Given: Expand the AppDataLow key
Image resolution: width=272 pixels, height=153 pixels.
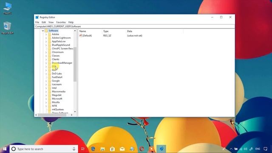Looking at the screenshot, I should pyautogui.click(x=46, y=42).
